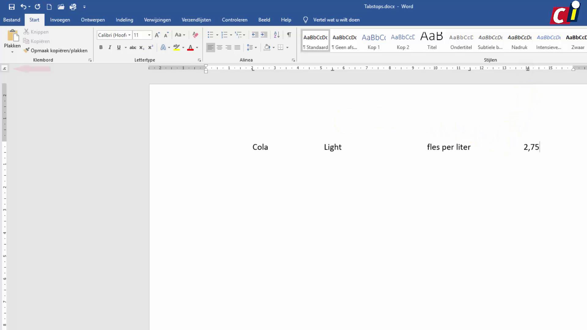Click the 'Vertel wat u wilt doen' search field
This screenshot has height=330, width=587.
(x=336, y=20)
